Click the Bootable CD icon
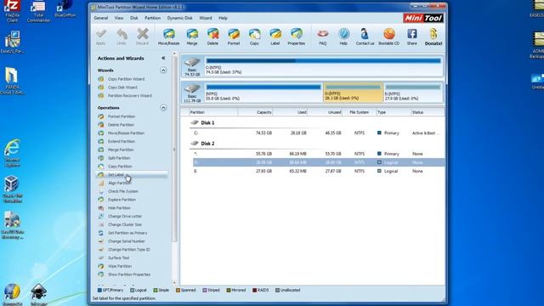This screenshot has height=306, width=544. tap(389, 37)
